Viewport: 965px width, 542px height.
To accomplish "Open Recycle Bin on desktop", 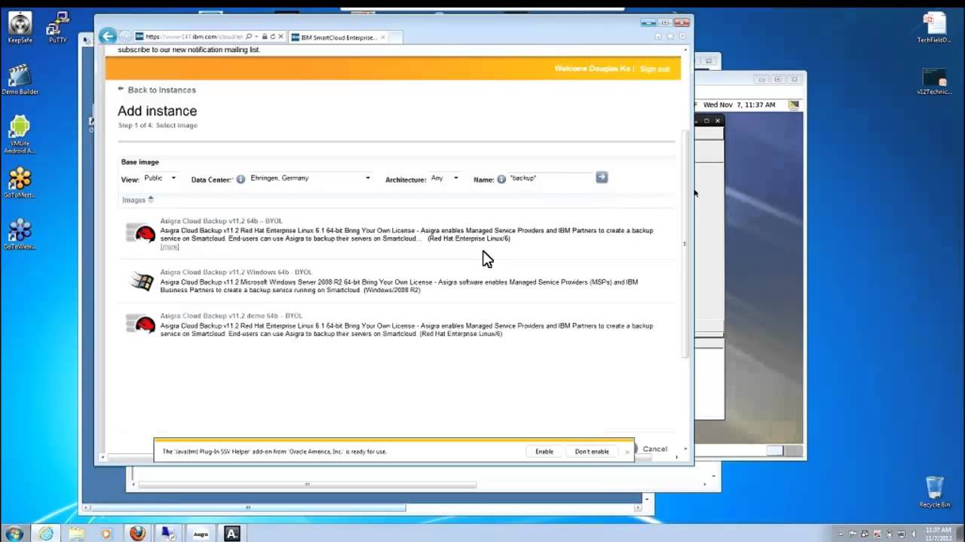I will pyautogui.click(x=934, y=492).
